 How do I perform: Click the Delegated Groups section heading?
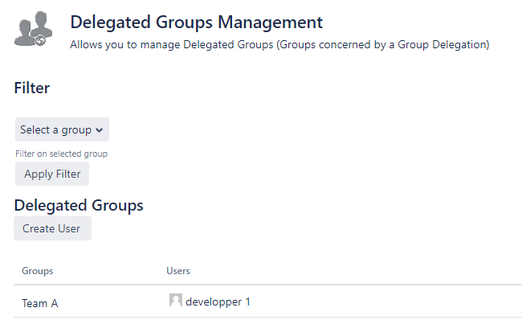tap(79, 205)
